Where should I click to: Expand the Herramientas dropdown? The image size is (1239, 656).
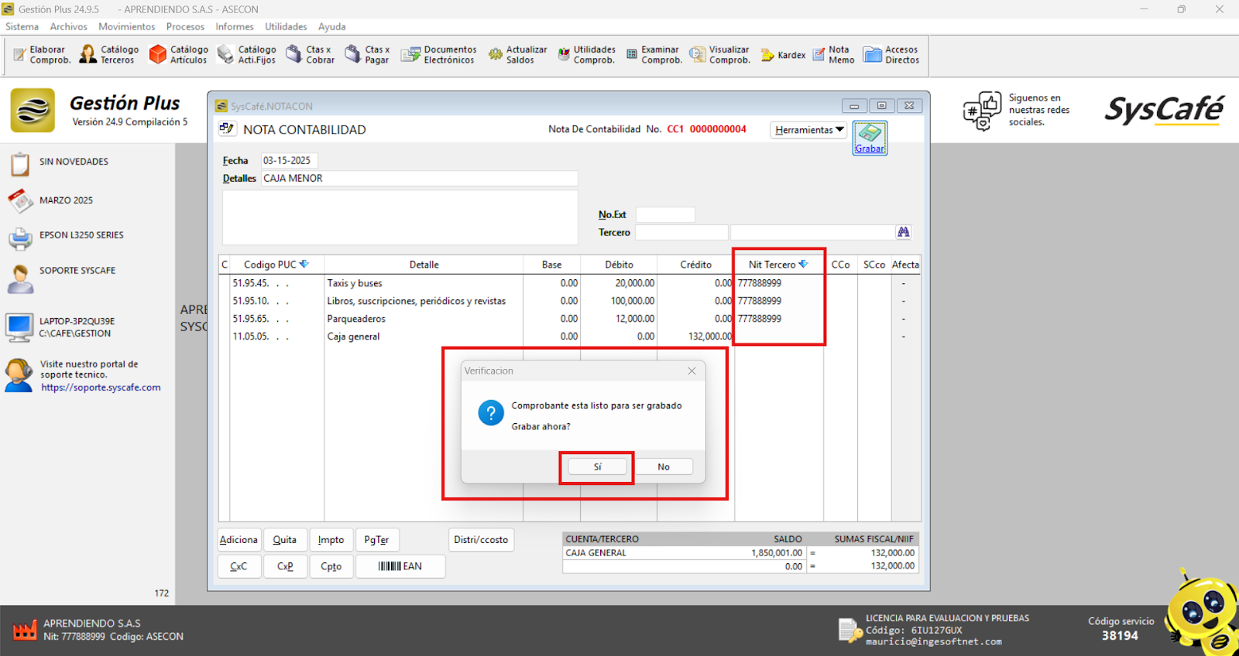point(809,130)
